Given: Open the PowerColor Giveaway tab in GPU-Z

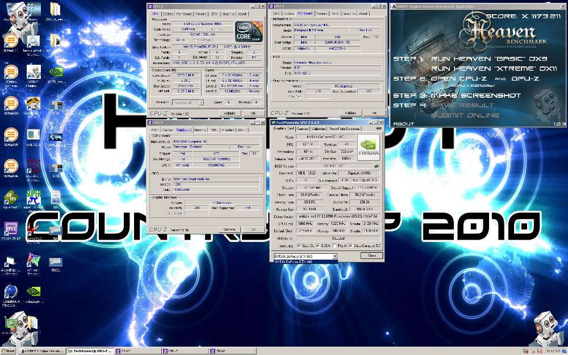Looking at the screenshot, I should pyautogui.click(x=344, y=128).
